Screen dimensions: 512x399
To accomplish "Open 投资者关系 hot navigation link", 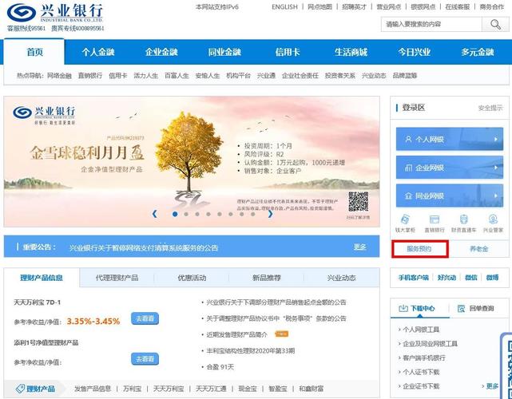I will [x=340, y=76].
